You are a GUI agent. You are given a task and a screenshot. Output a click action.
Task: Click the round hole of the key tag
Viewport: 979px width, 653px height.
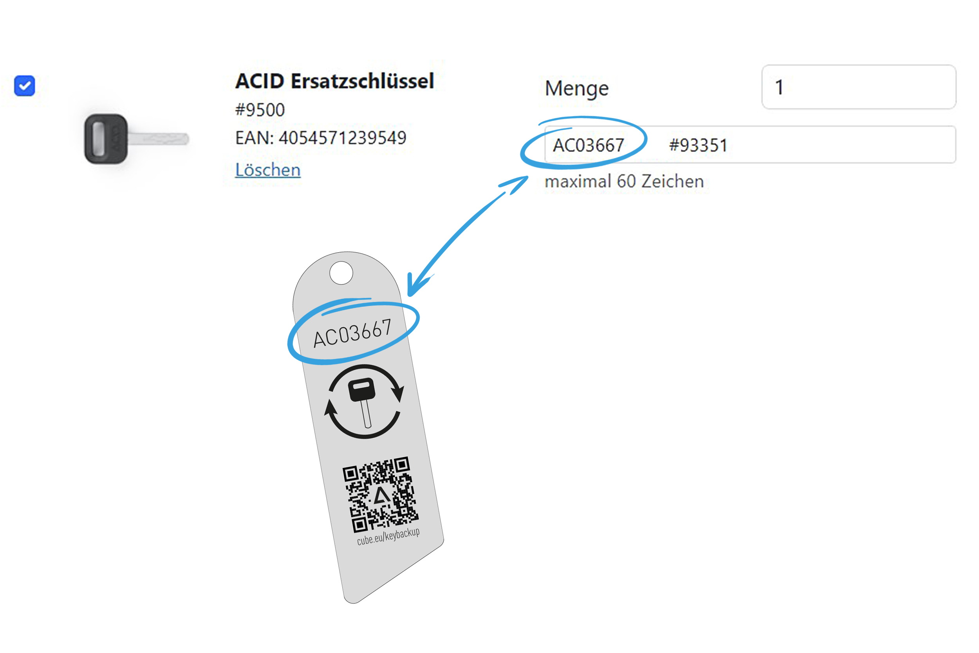coord(341,273)
